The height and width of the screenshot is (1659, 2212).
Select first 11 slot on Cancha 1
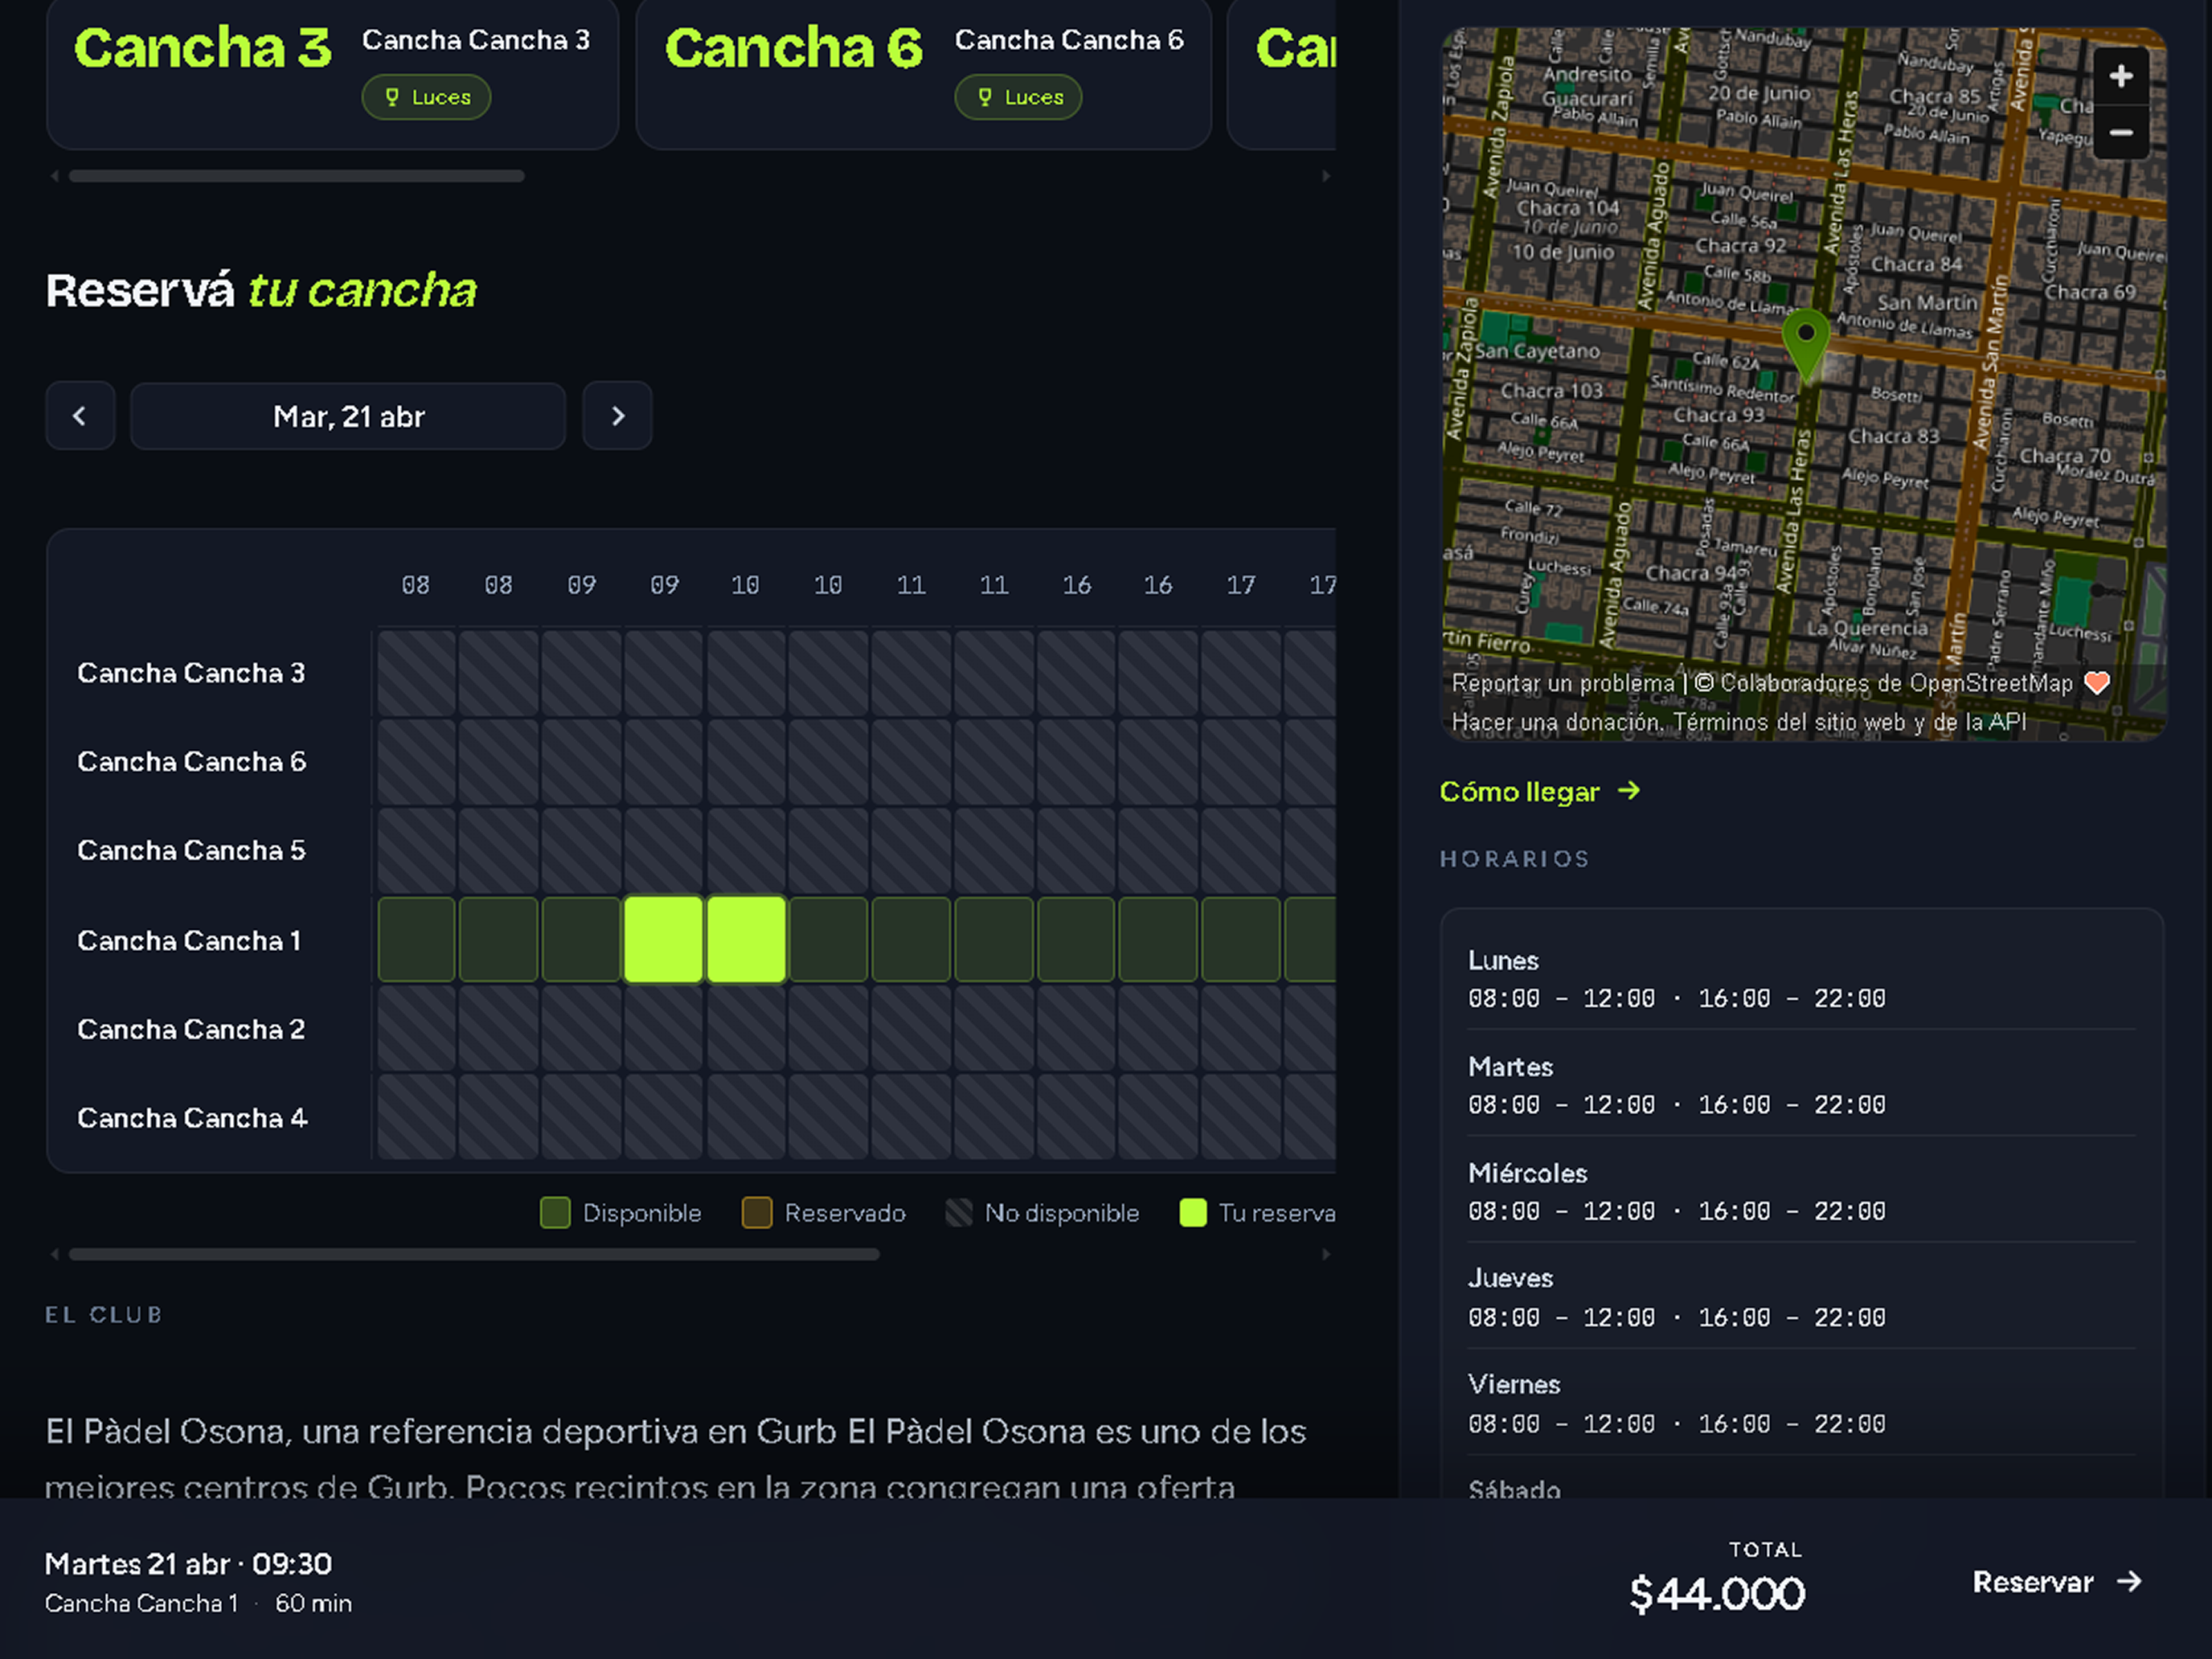click(911, 940)
